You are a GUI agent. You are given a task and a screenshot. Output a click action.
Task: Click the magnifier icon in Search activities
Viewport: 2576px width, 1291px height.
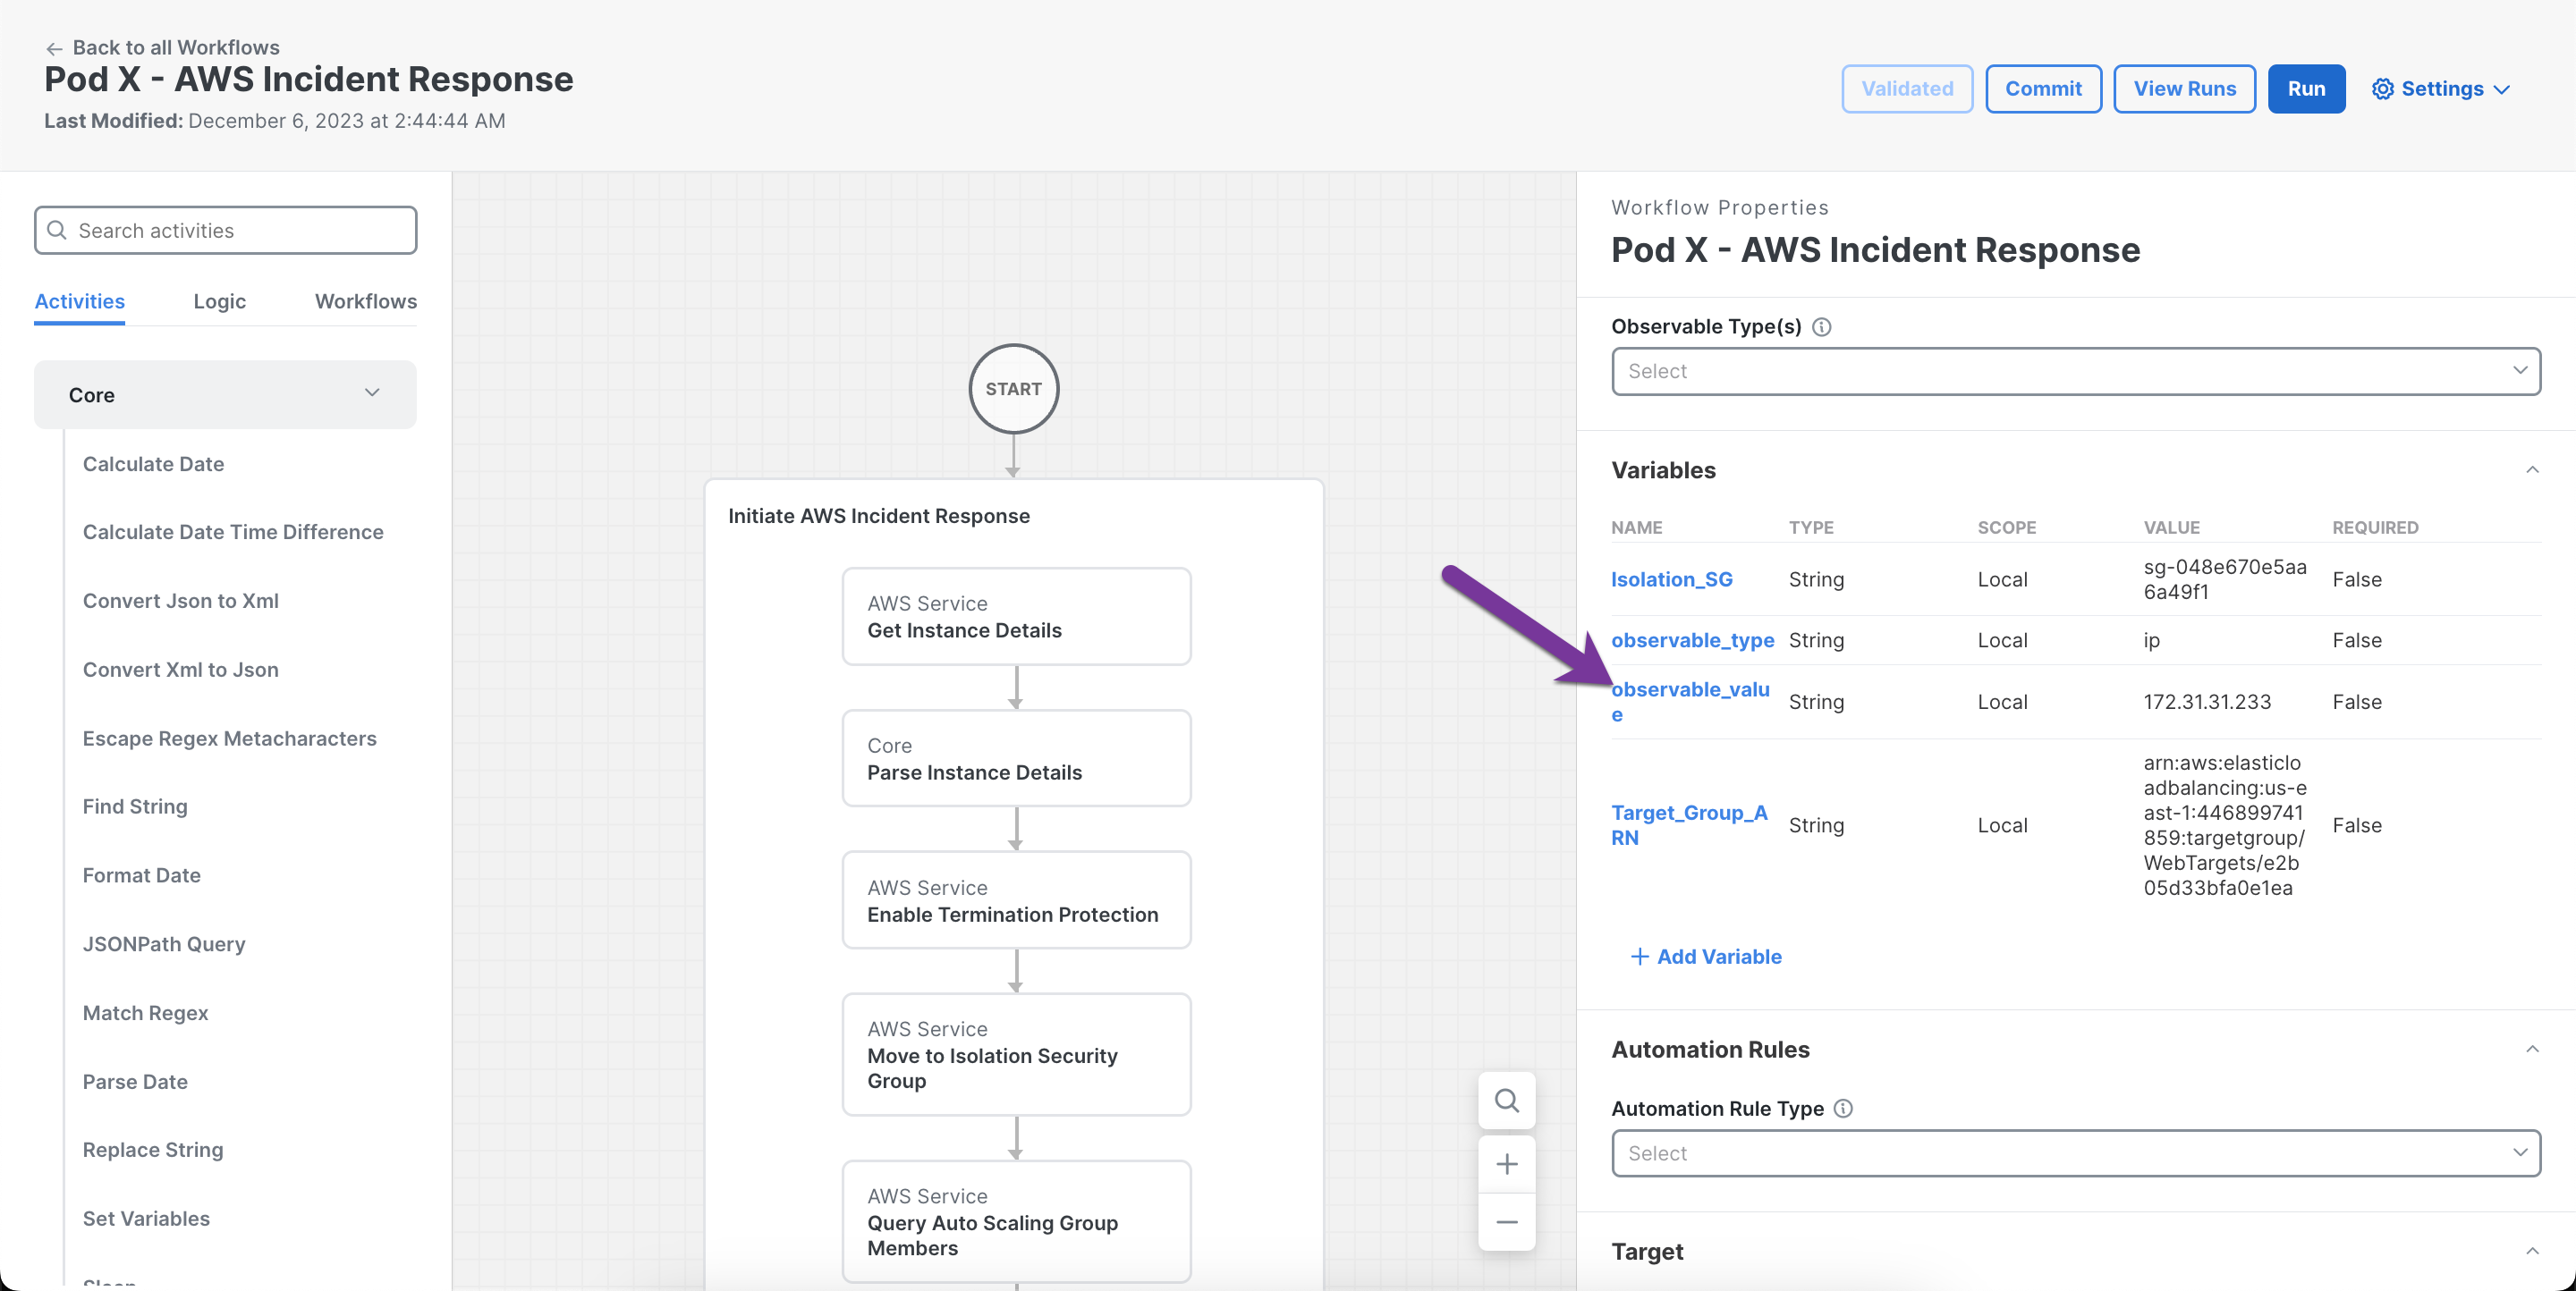click(x=57, y=231)
